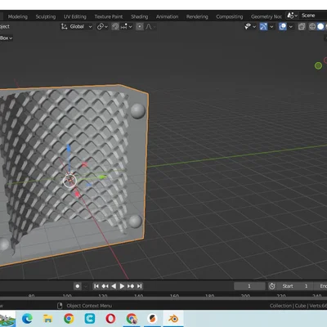Open Microsoft Edge from the taskbar
This screenshot has width=327, height=327.
pyautogui.click(x=27, y=318)
